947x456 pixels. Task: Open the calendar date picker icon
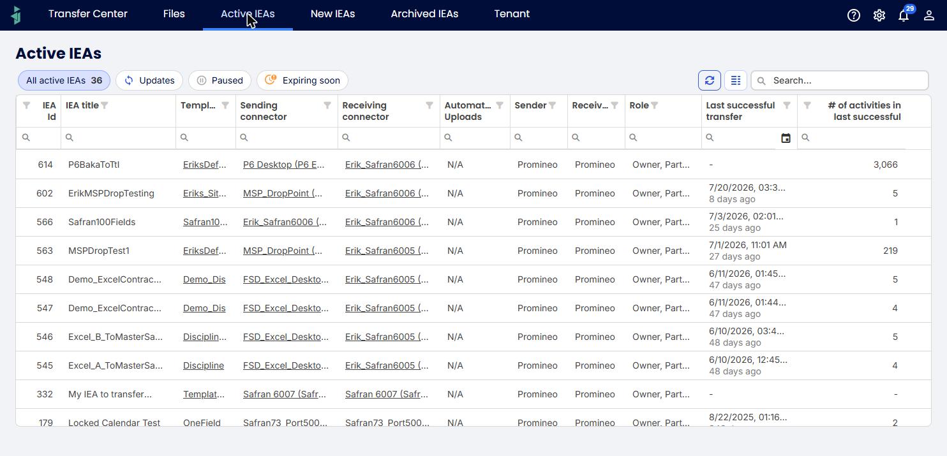point(786,138)
